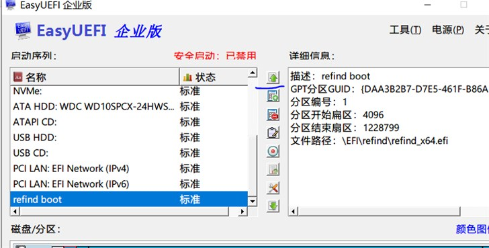Screen dimensions: 489x248
Task: Sort the boot list by the 状态 column header
Action: click(x=214, y=77)
